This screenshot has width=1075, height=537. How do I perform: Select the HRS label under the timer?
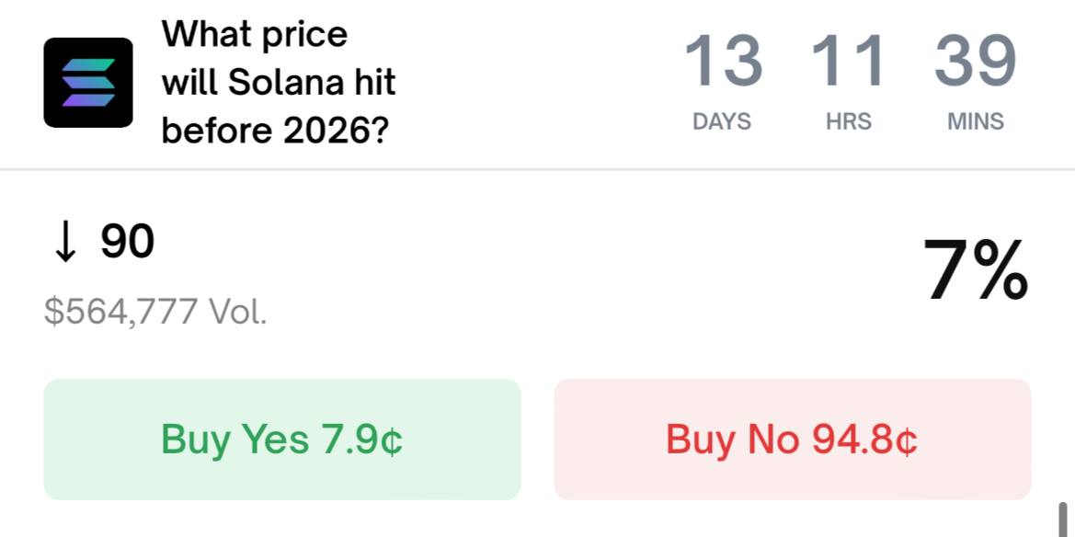[x=848, y=121]
